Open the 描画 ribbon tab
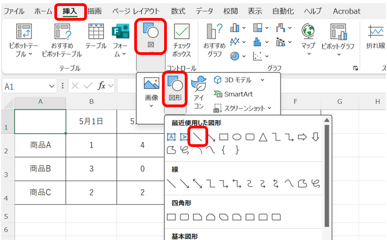Viewport: 387px width, 240px height. (95, 11)
